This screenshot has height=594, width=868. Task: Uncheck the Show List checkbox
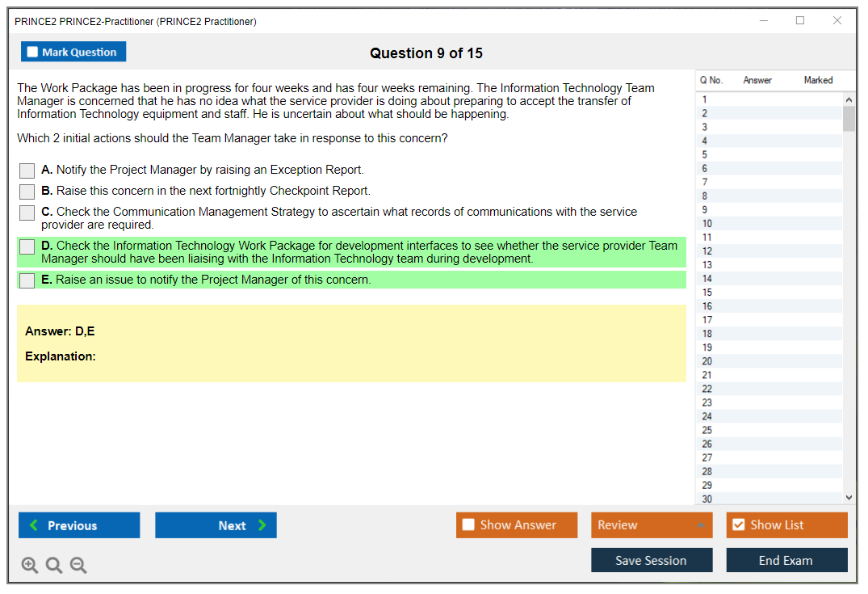pyautogui.click(x=738, y=525)
